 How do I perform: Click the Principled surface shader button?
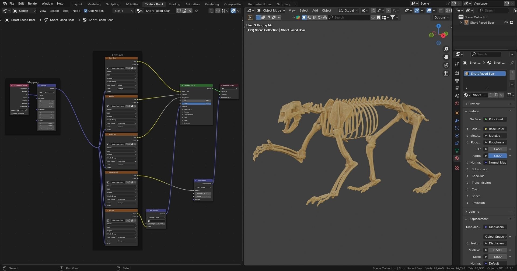click(495, 119)
